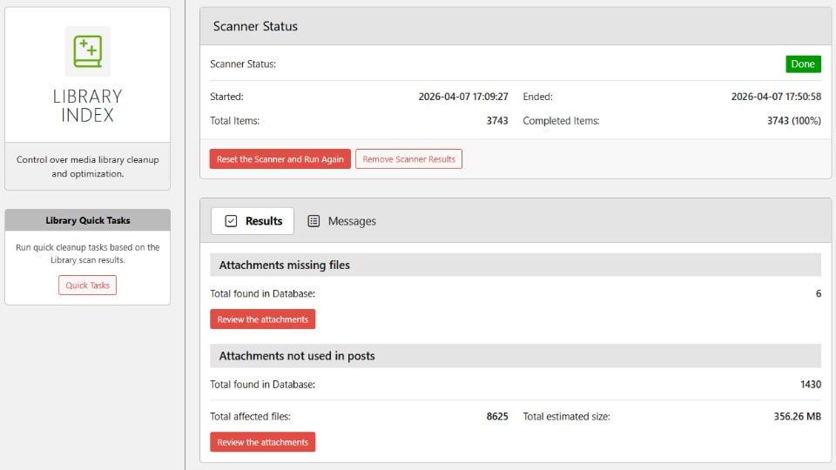Click the Ended timestamp value
This screenshot has width=836, height=470.
pyautogui.click(x=776, y=97)
